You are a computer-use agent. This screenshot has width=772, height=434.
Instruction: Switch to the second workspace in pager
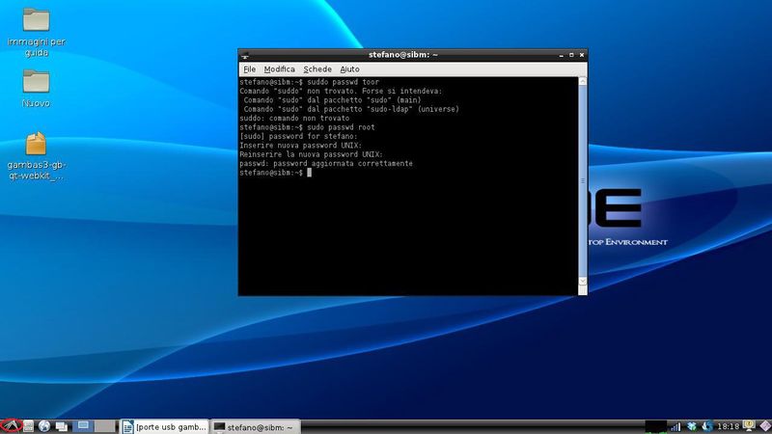click(105, 426)
